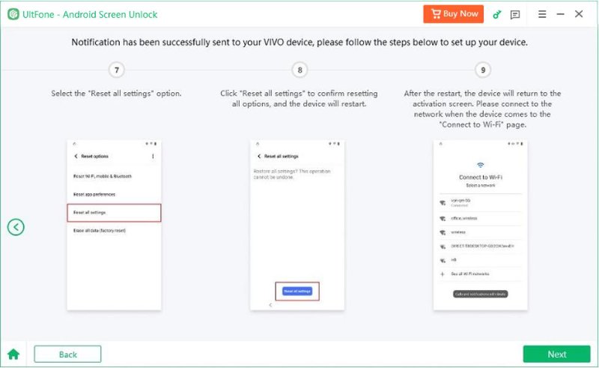The height and width of the screenshot is (368, 599).
Task: Click the orange Buy Now button
Action: 453,14
